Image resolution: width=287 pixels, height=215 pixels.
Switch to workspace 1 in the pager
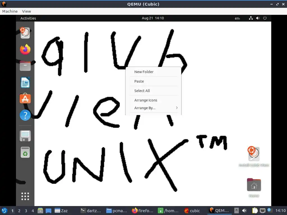(x=12, y=211)
